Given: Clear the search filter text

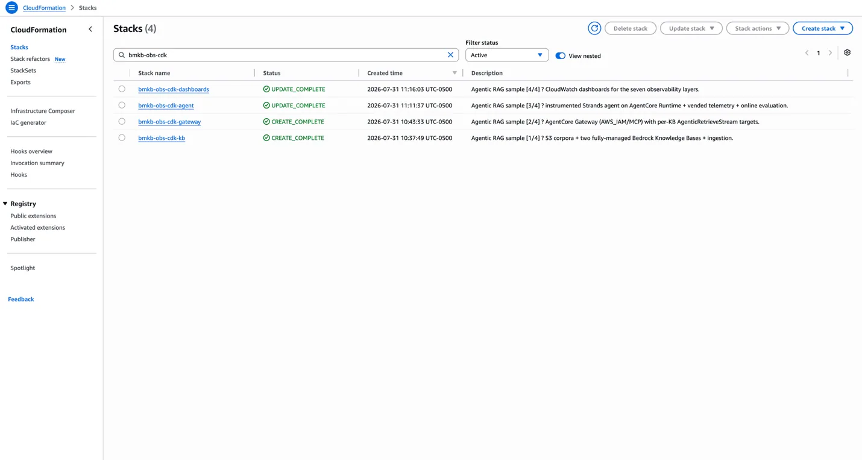Looking at the screenshot, I should tap(450, 55).
